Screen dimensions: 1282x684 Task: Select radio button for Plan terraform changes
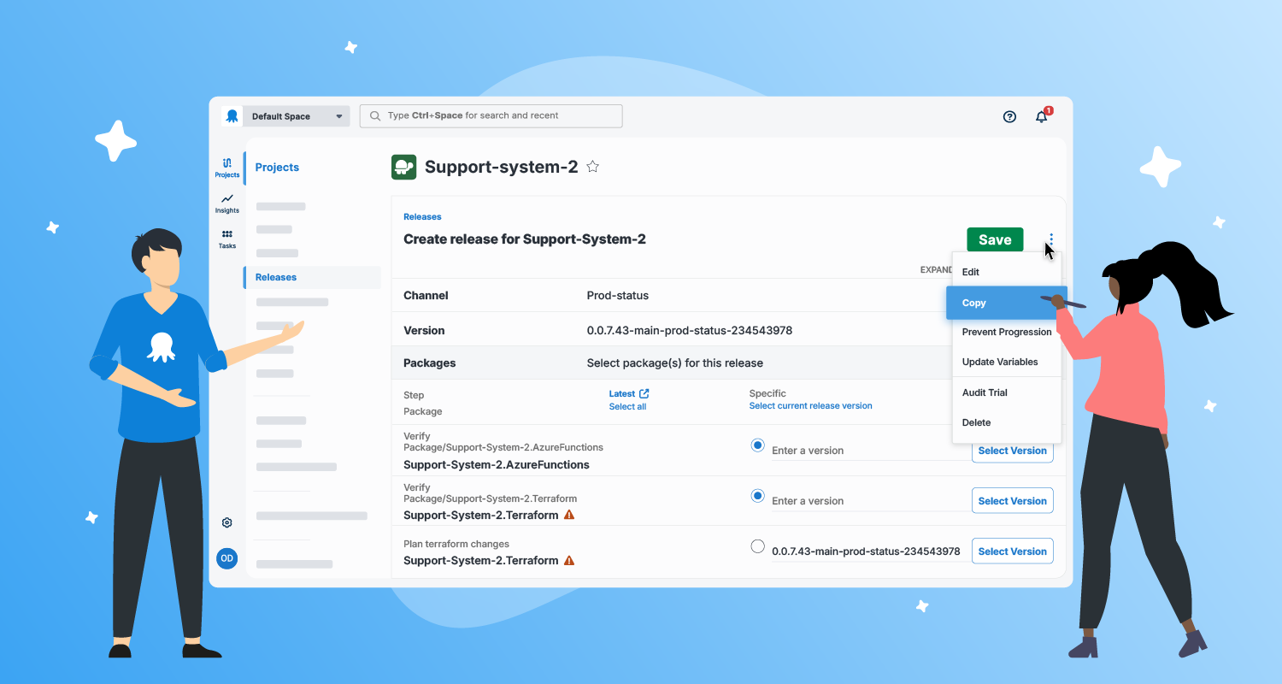pos(757,546)
